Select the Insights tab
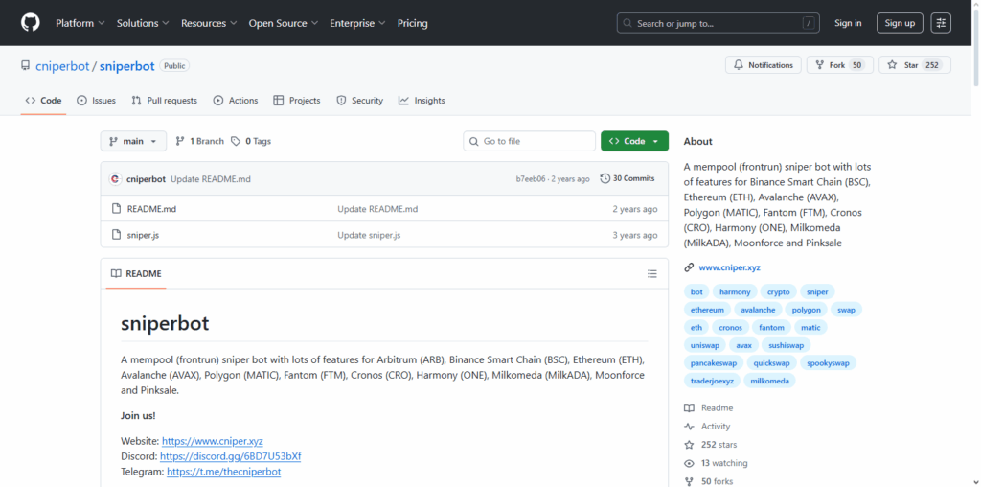 pyautogui.click(x=422, y=101)
